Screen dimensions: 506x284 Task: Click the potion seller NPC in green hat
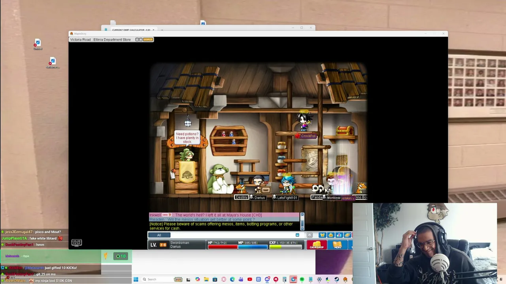pos(187,155)
